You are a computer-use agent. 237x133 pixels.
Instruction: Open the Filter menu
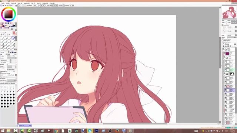coord(33,3)
